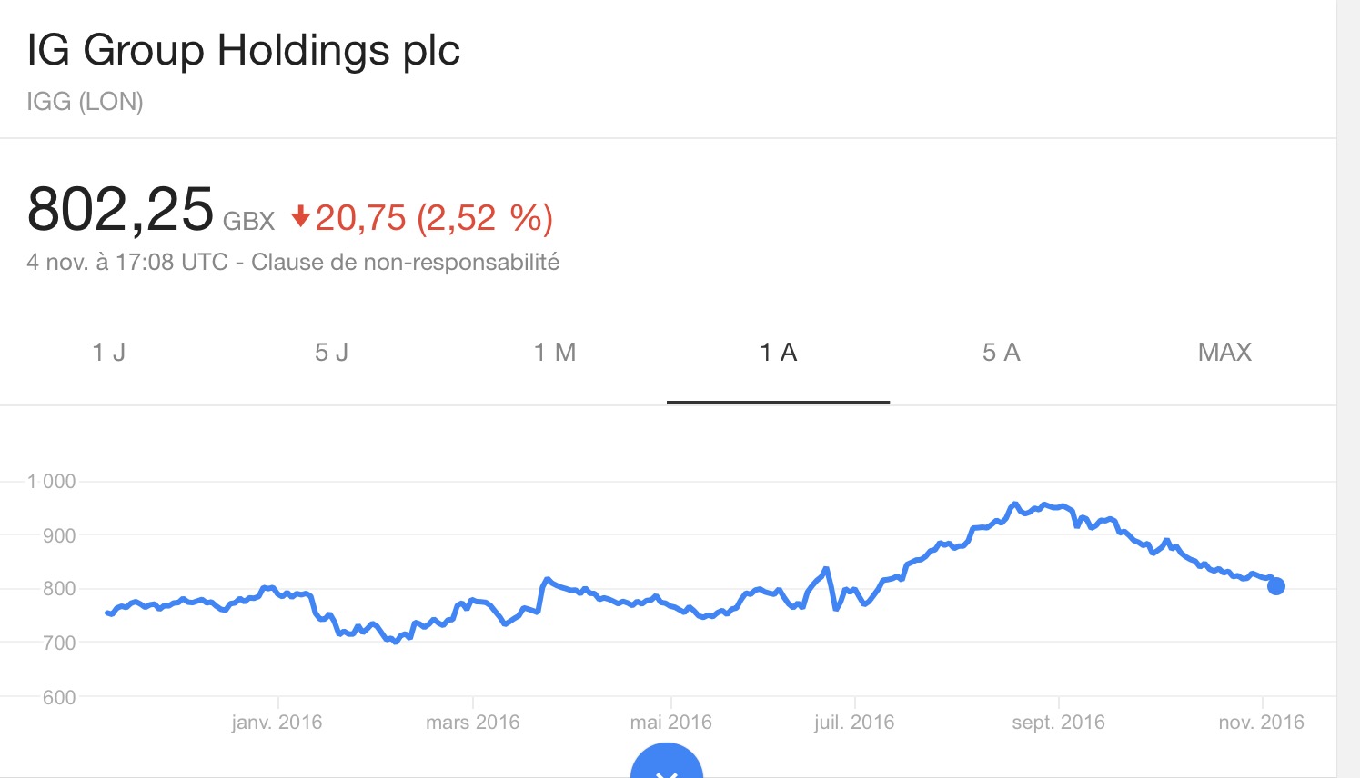The height and width of the screenshot is (778, 1360).
Task: Click the blue dot marking the current price
Action: point(1276,586)
